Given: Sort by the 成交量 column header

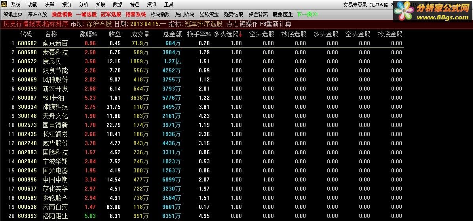Looking at the screenshot, I should point(140,34).
